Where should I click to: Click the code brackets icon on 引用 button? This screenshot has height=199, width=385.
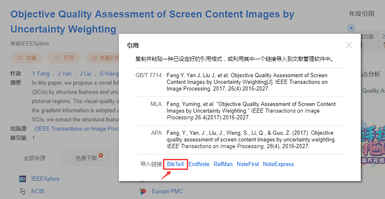tap(57, 58)
